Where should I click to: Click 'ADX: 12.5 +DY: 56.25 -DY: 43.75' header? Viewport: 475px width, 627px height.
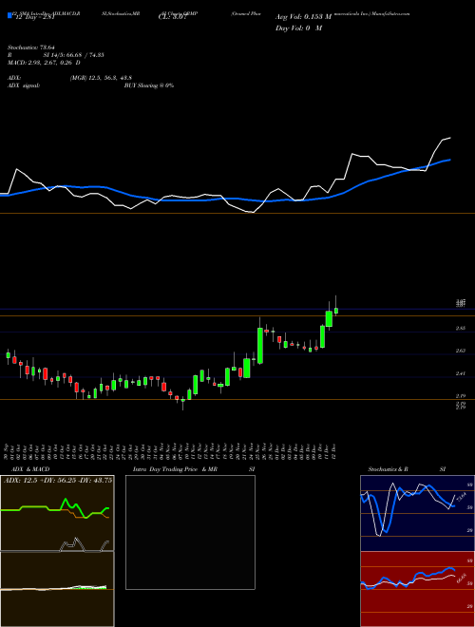[58, 481]
